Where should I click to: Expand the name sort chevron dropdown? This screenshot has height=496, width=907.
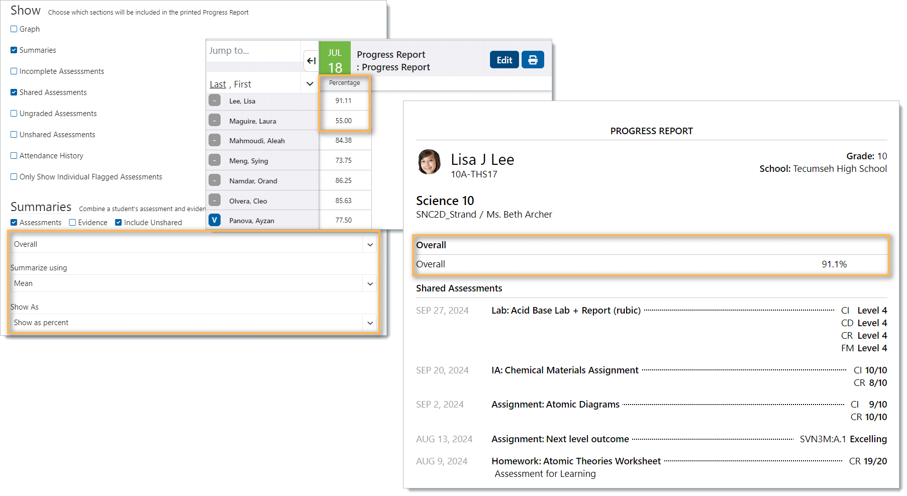point(310,84)
